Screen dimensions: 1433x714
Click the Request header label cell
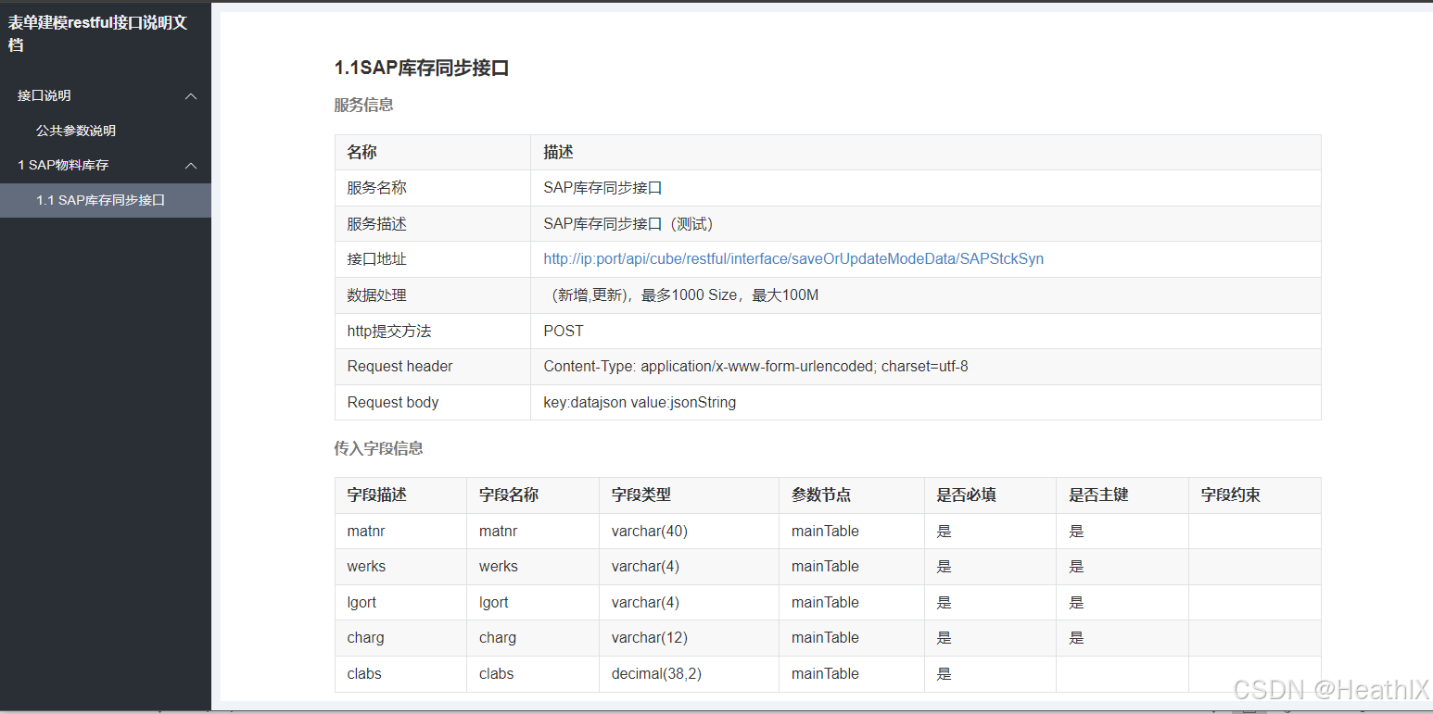coord(433,367)
